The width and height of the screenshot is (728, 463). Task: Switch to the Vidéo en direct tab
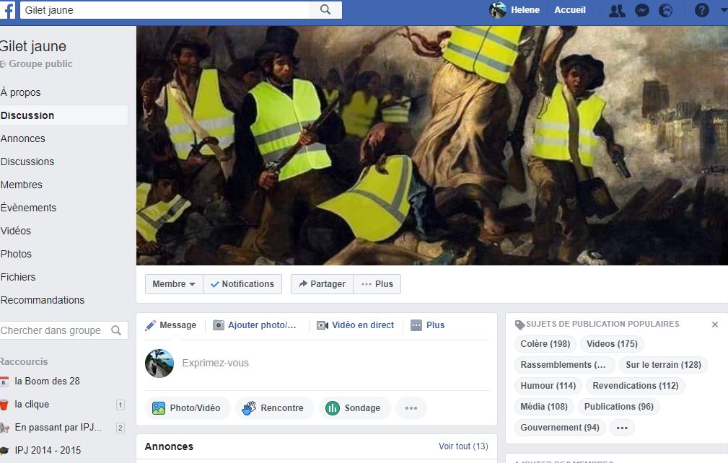coord(355,325)
